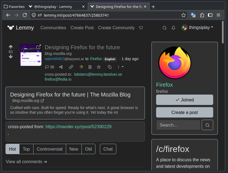Open the thingsiplay user dropdown menu
The height and width of the screenshot is (173, 228).
click(197, 28)
